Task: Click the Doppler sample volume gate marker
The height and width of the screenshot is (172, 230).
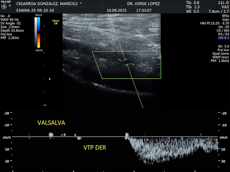Action: coord(126,62)
